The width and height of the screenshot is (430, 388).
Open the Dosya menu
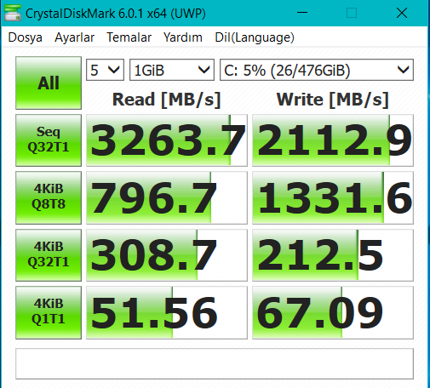25,37
